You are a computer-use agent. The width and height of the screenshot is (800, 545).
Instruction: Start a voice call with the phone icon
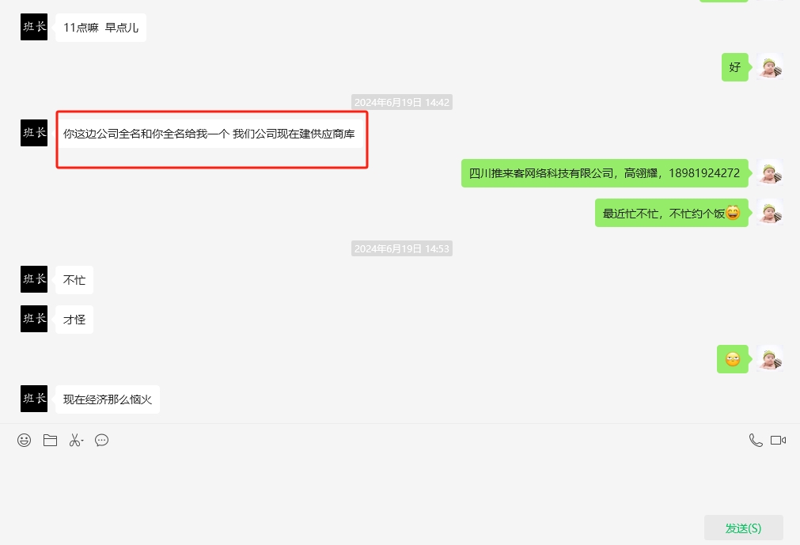point(755,440)
